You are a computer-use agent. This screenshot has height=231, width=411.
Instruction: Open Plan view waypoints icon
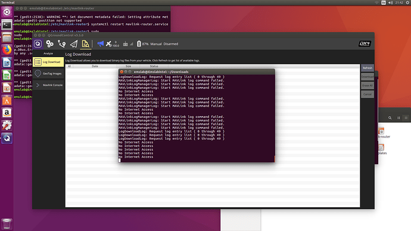(61, 43)
